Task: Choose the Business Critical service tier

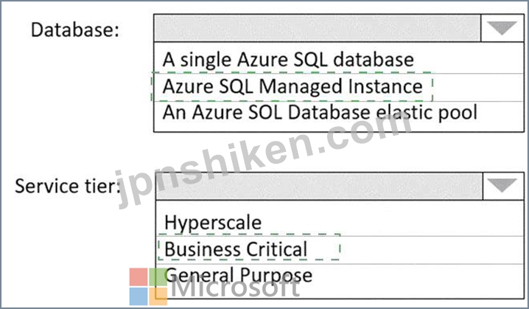Action: pos(236,249)
